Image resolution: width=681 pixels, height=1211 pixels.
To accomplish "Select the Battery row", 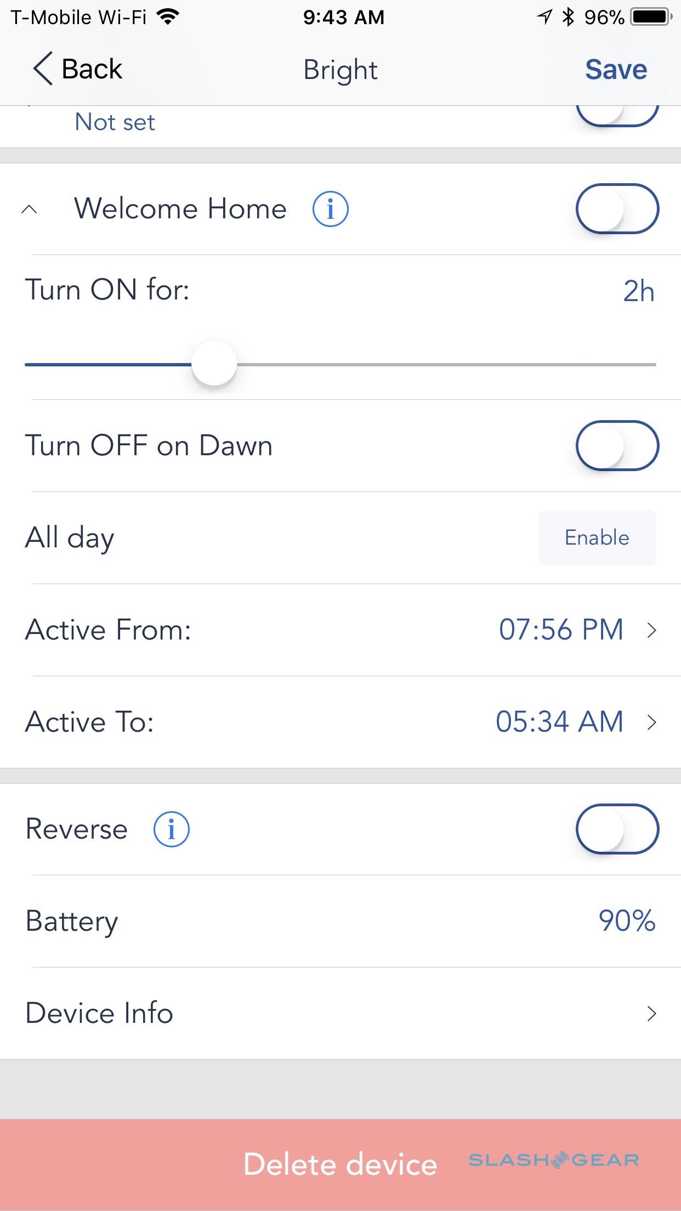I will click(x=340, y=921).
